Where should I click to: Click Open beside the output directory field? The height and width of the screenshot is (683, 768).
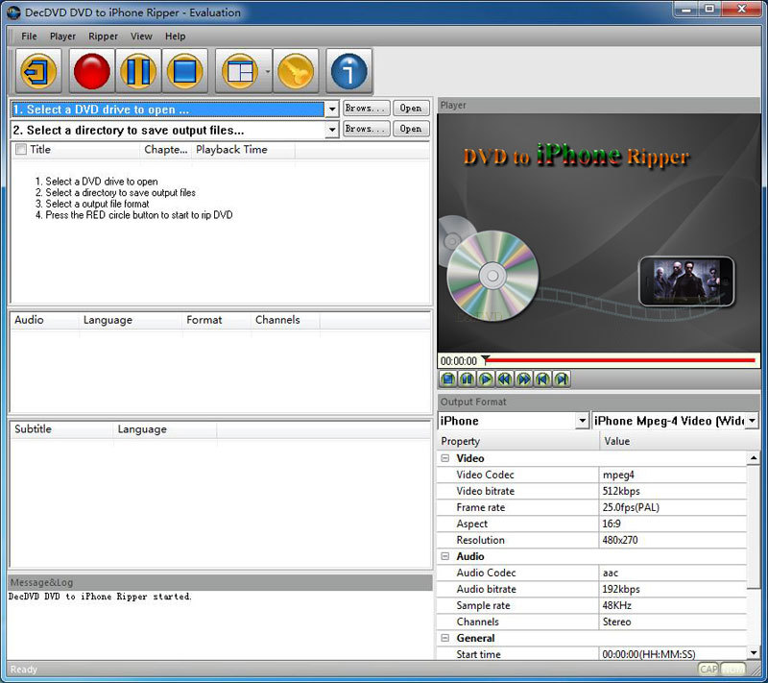pos(411,129)
